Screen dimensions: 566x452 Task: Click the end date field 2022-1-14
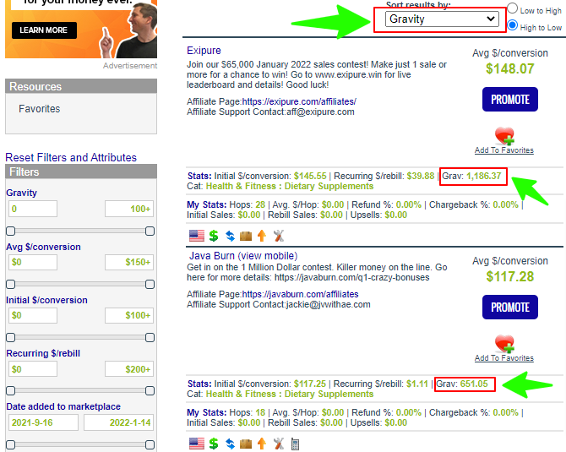click(119, 422)
